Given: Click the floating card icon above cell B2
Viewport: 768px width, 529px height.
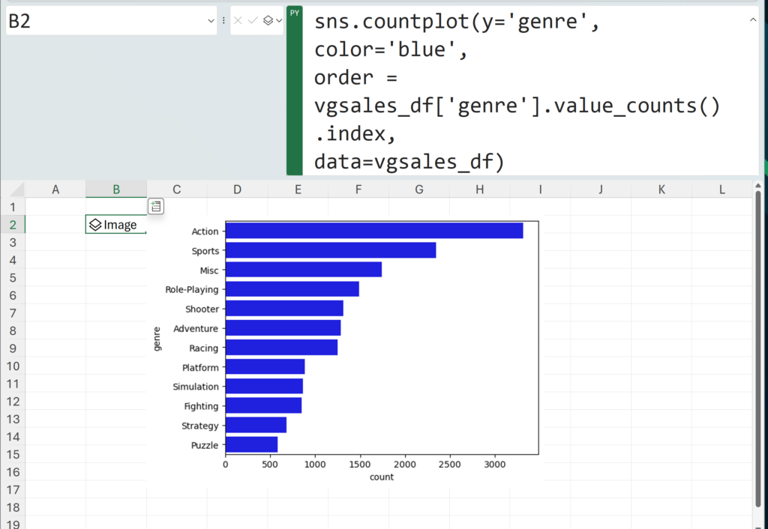Looking at the screenshot, I should (155, 206).
